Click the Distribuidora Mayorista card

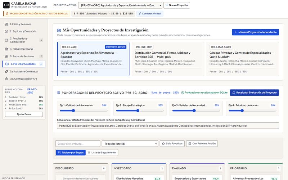(x=139, y=177)
